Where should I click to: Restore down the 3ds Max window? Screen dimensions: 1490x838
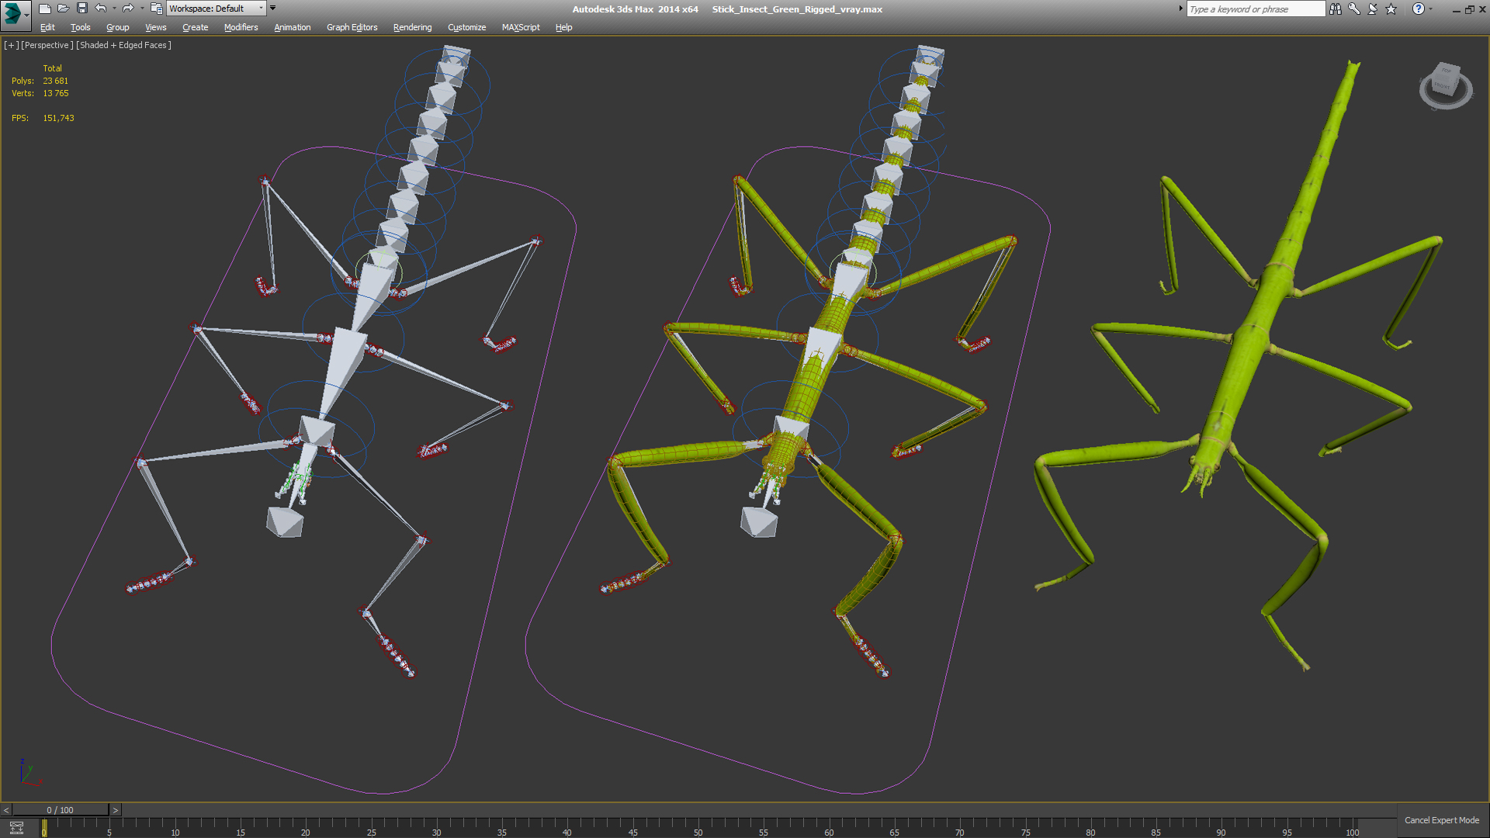click(1469, 9)
